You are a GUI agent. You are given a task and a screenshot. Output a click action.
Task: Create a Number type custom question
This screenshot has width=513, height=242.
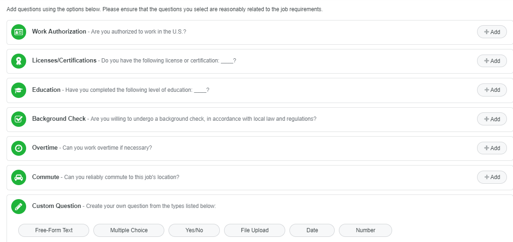pyautogui.click(x=365, y=230)
